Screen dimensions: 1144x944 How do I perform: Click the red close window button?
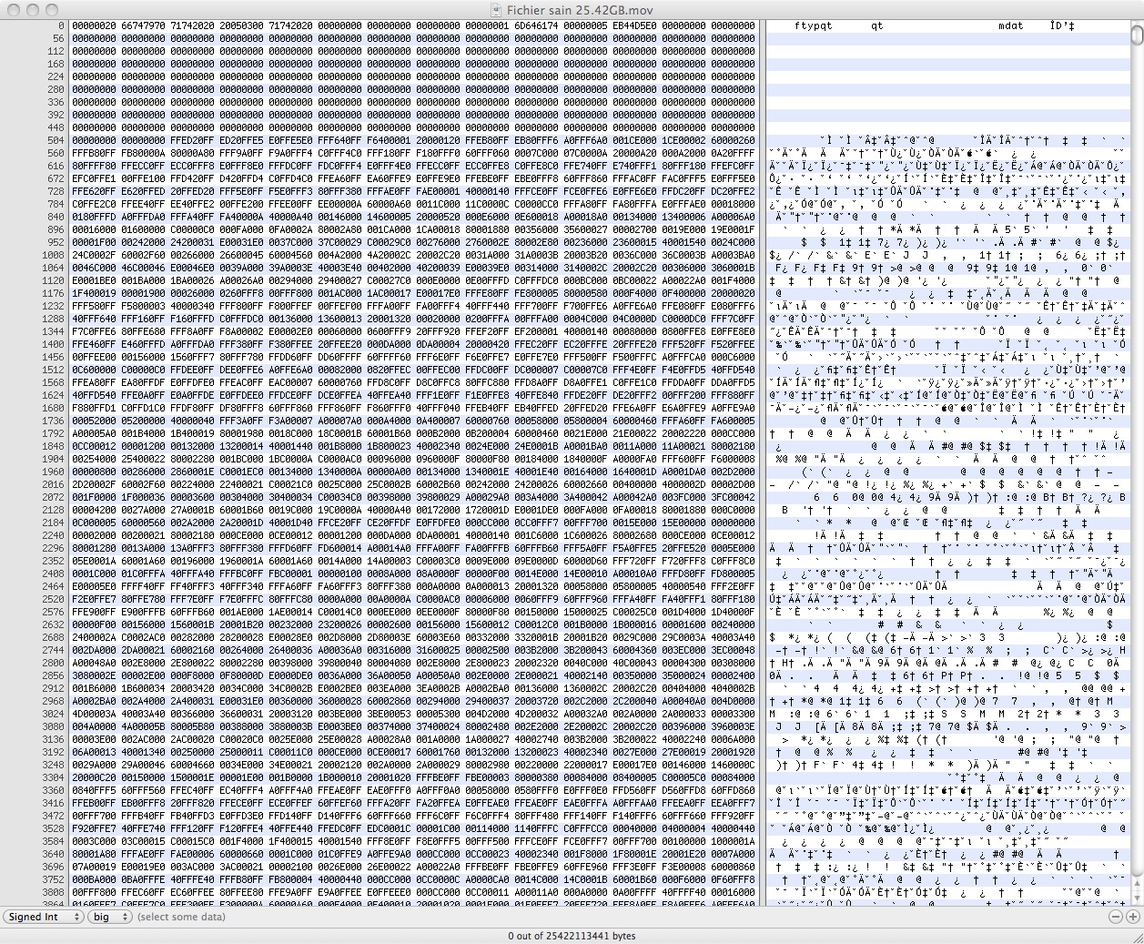[x=12, y=9]
